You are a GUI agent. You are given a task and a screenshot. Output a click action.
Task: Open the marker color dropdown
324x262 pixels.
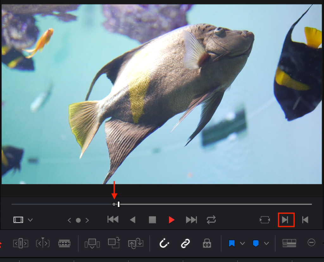[x=266, y=244]
